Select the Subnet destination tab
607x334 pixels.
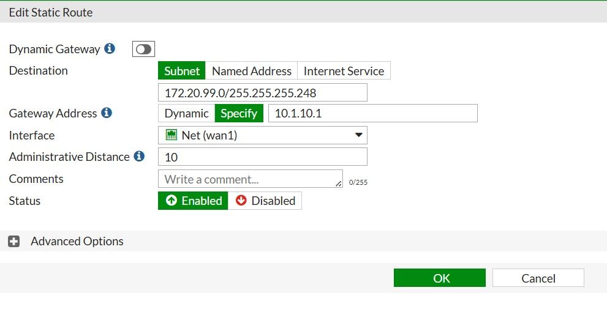pyautogui.click(x=182, y=71)
